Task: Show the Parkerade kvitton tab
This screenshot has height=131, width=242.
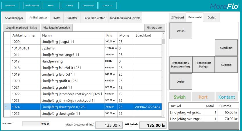Action: click(94, 18)
